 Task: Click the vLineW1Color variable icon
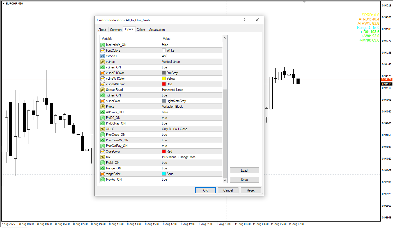102,79
